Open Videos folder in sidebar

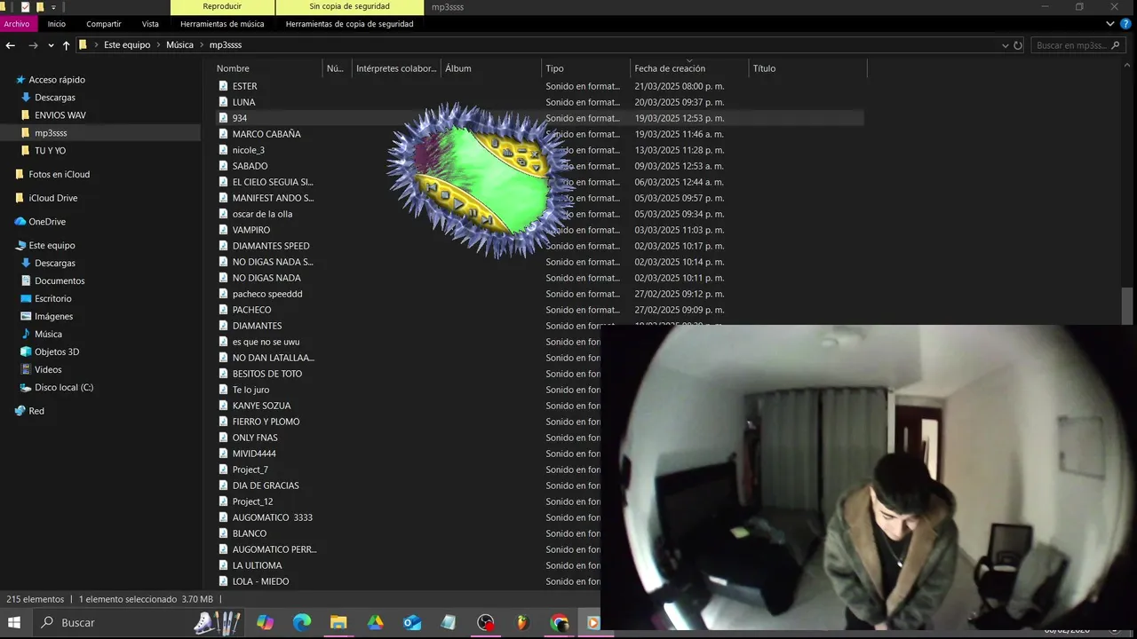click(48, 370)
